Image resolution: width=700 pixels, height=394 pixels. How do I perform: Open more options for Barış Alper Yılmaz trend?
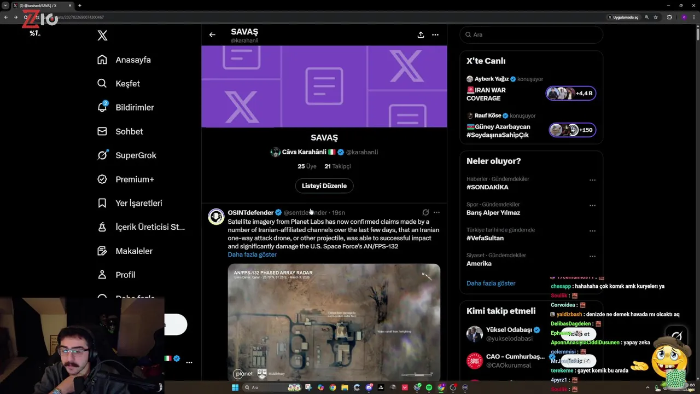(x=592, y=206)
